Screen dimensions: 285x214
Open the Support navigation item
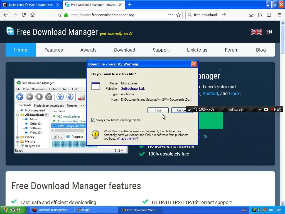[161, 50]
